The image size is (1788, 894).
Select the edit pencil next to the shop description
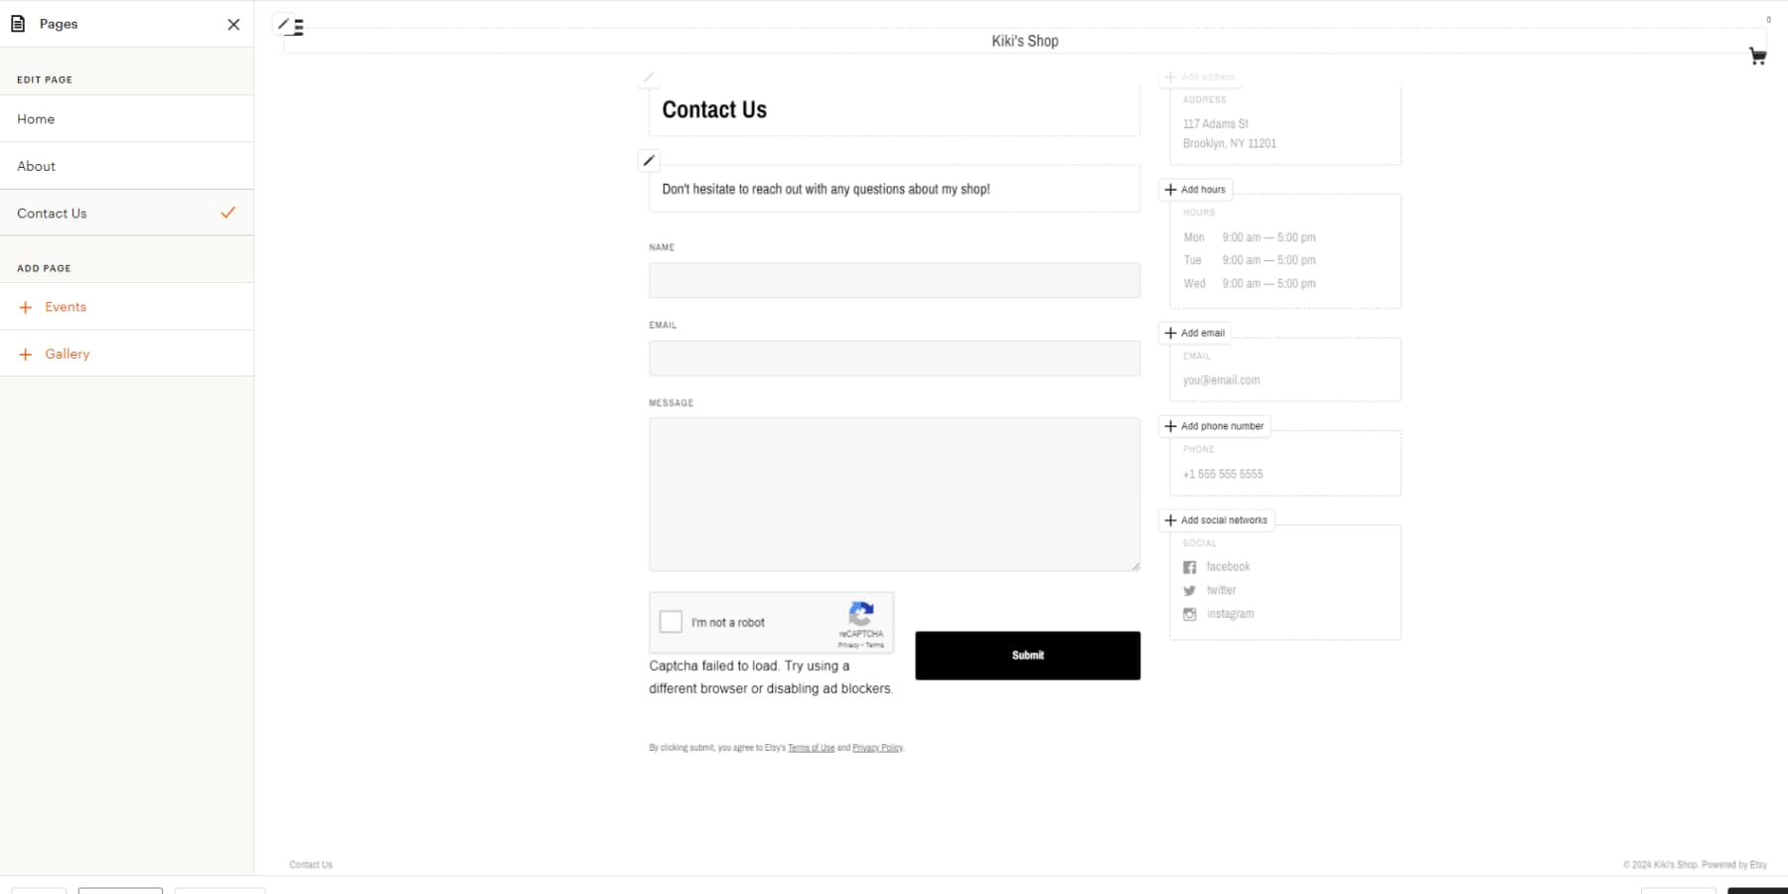pyautogui.click(x=649, y=160)
